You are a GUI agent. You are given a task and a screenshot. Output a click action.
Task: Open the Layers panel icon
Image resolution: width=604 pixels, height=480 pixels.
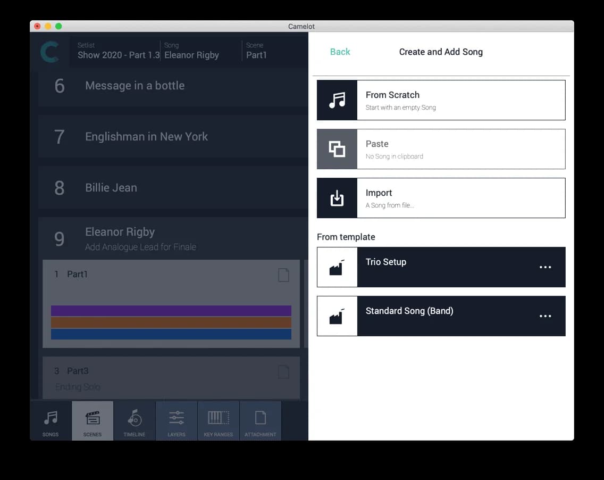pos(177,420)
